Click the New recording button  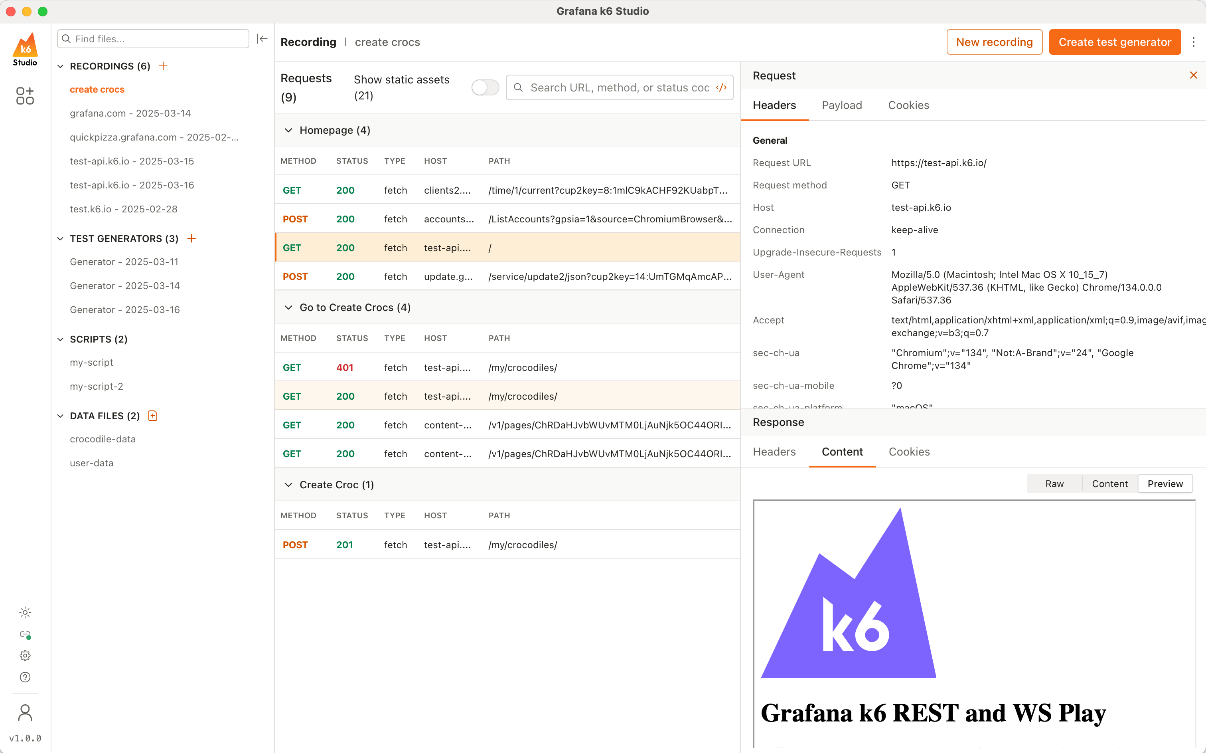pos(993,42)
